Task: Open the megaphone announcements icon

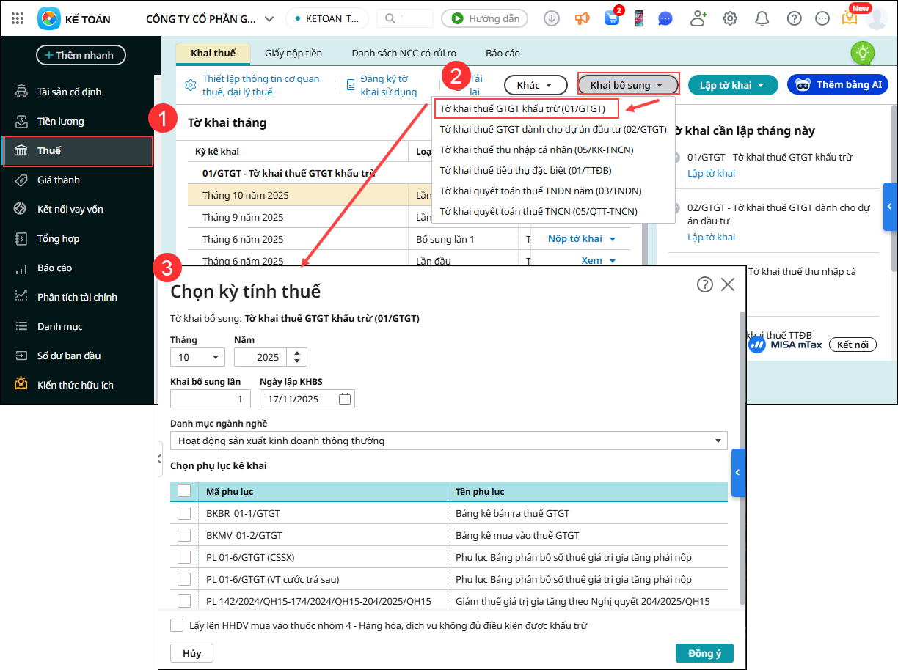Action: (x=582, y=18)
